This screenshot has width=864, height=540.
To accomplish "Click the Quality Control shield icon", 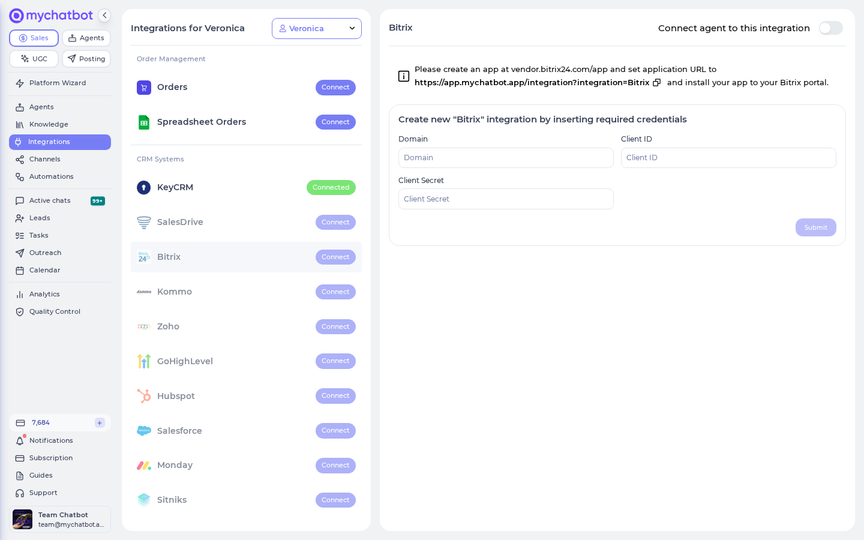I will [x=20, y=312].
